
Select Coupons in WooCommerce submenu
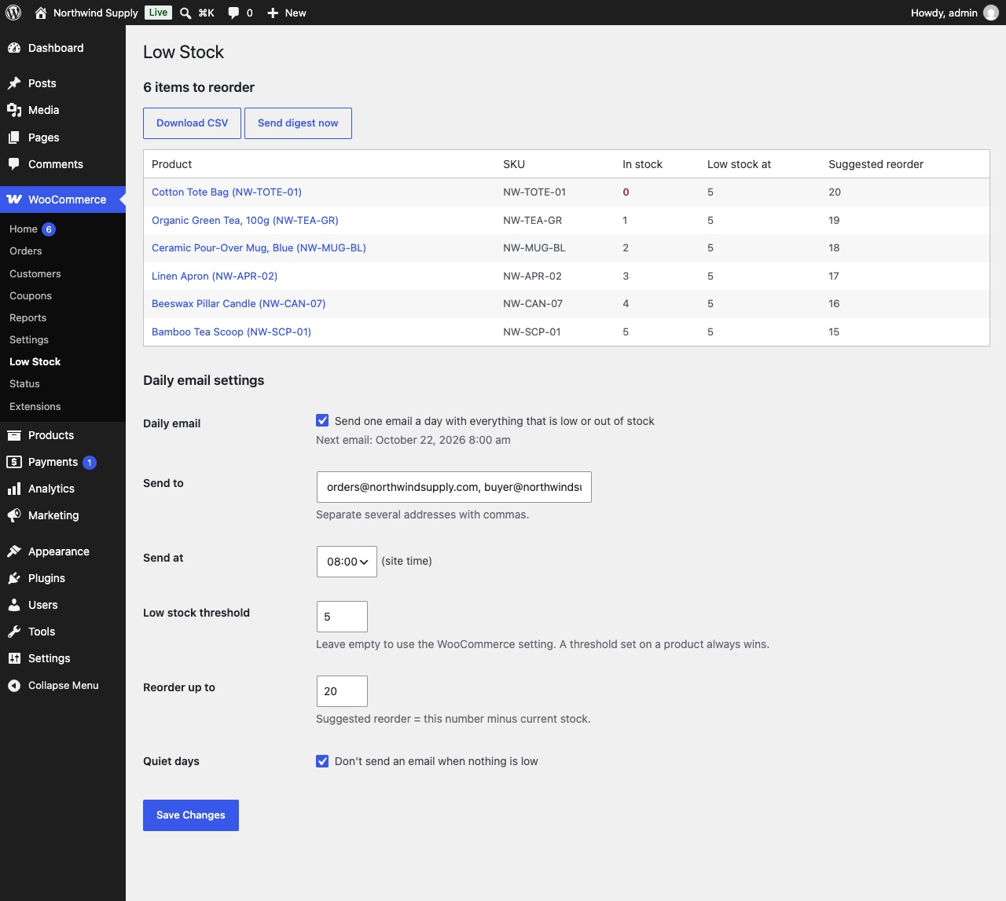(x=31, y=296)
